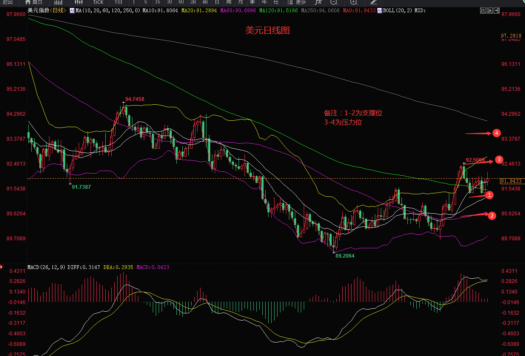
Task: Toggle the first chart panel layout button
Action: (483, 11)
